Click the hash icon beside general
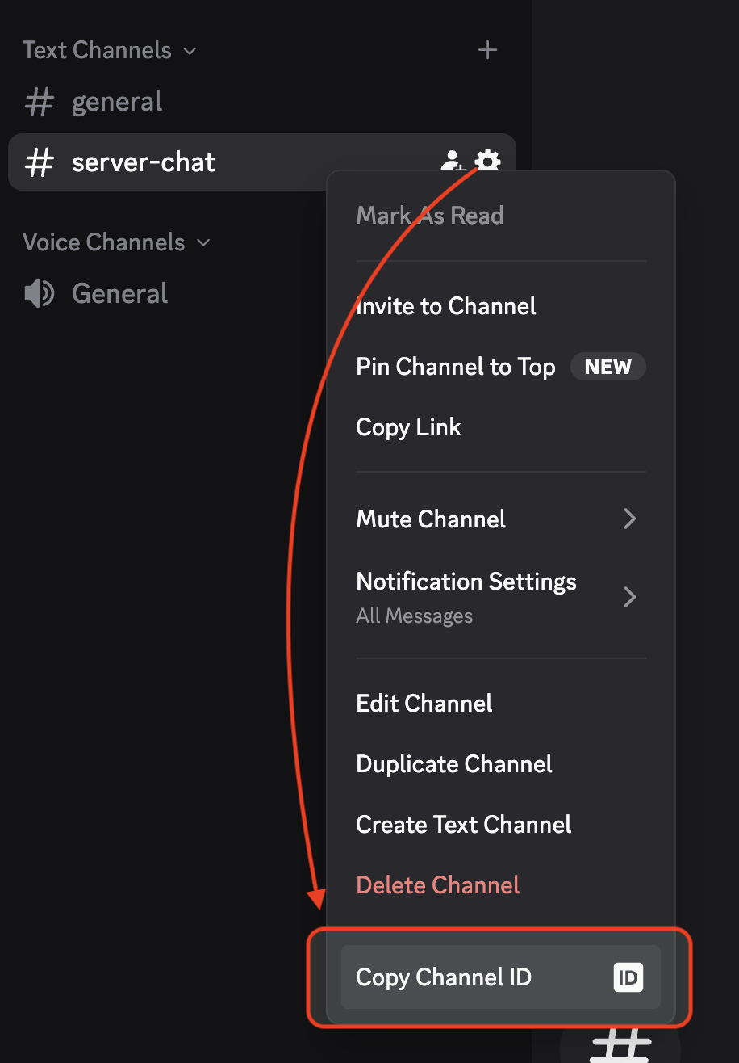The image size is (739, 1063). point(39,102)
